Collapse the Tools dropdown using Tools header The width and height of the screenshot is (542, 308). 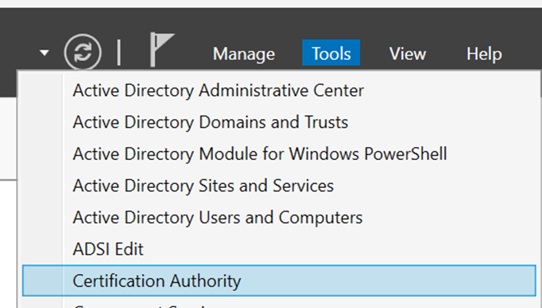point(331,54)
